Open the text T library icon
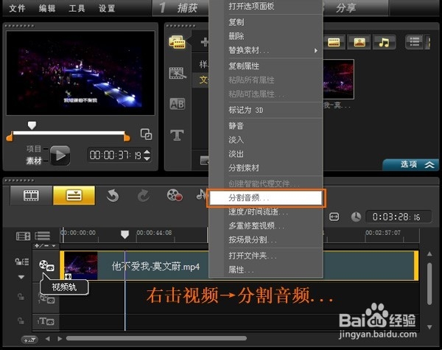 tap(177, 135)
